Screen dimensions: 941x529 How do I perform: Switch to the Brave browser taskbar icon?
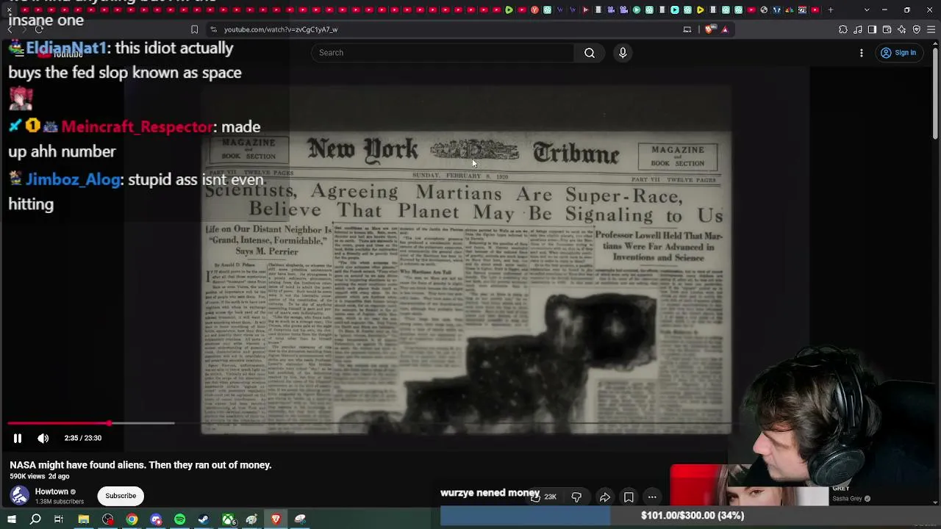click(x=276, y=519)
